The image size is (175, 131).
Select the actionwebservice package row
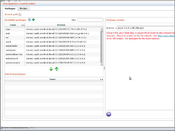[52, 54]
